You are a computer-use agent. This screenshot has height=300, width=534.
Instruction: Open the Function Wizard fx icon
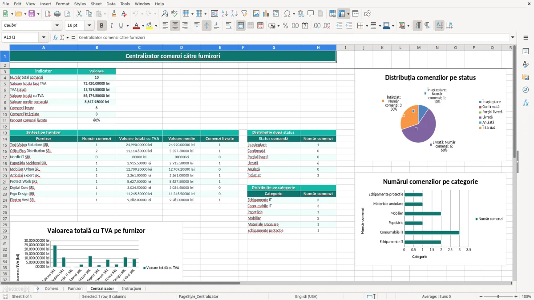coord(55,37)
